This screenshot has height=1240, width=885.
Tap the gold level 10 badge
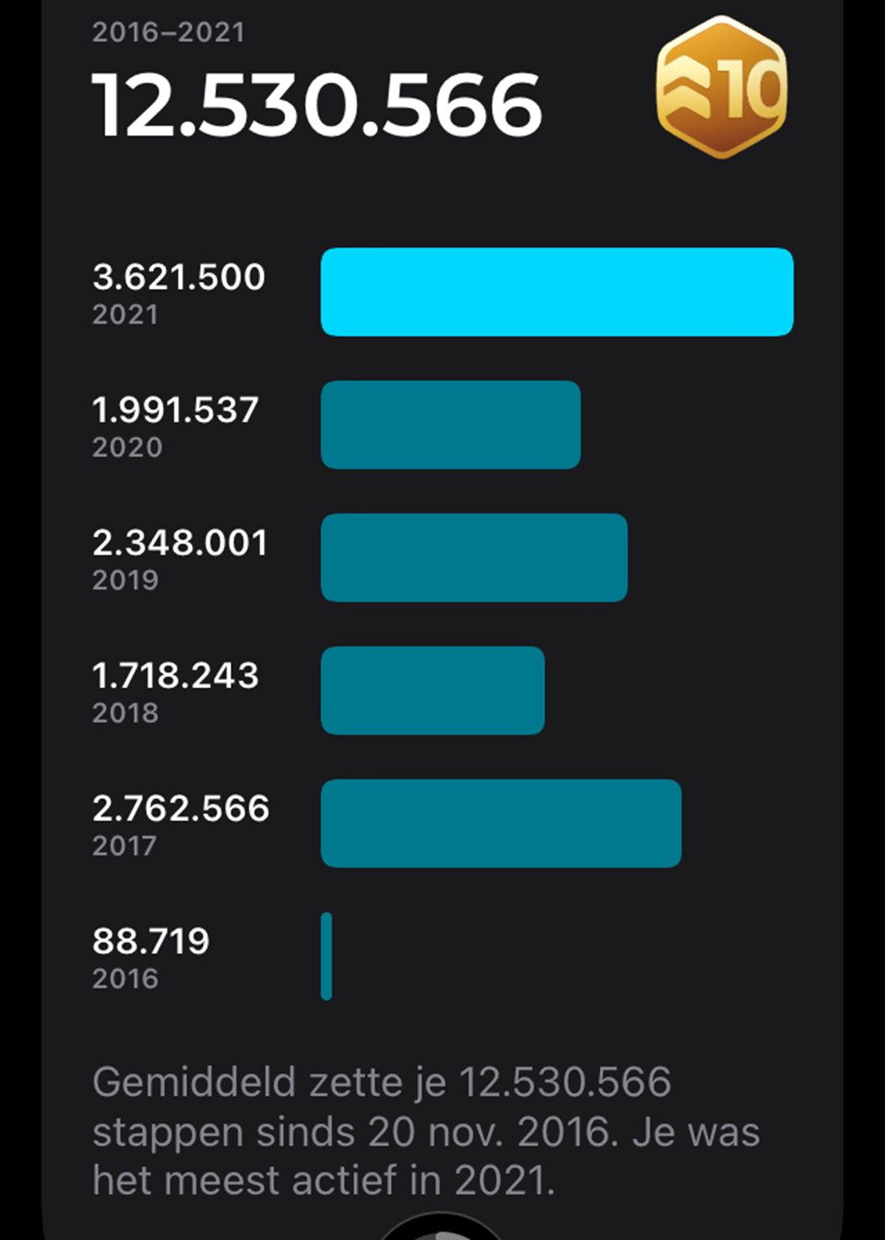pyautogui.click(x=721, y=87)
